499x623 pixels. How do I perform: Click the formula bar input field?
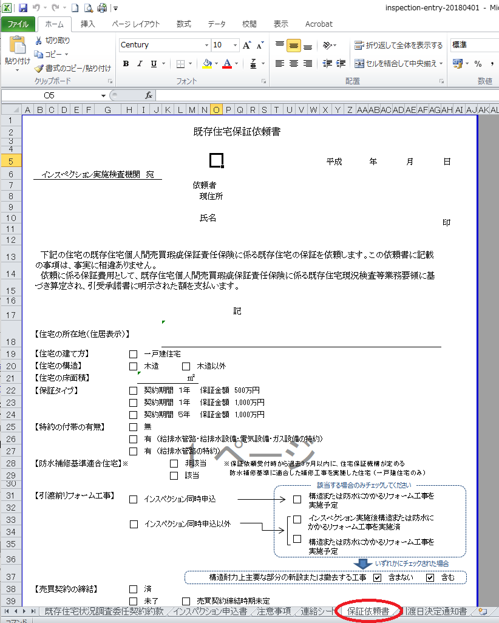click(x=322, y=95)
